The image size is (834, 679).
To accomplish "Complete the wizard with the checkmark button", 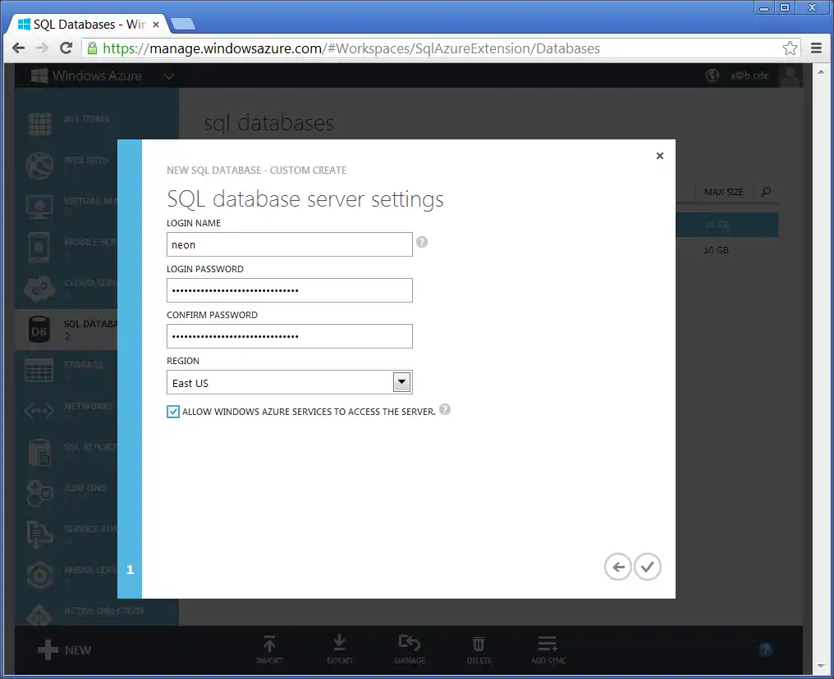I will (648, 567).
